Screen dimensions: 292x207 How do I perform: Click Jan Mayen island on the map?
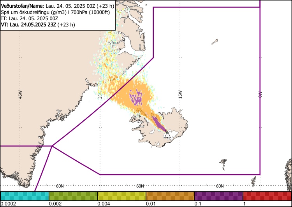[215, 42]
